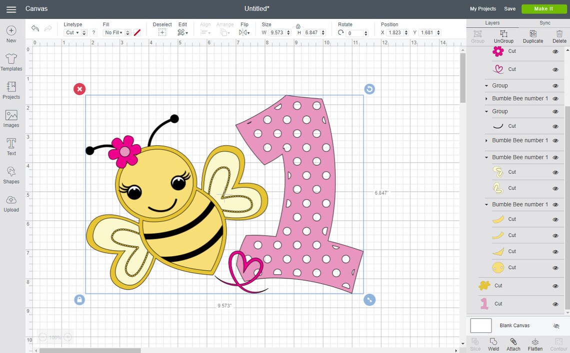570x353 pixels.
Task: Click the Delete trash icon
Action: (559, 34)
